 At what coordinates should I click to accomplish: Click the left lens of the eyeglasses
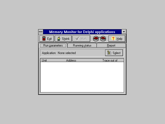(96, 39)
